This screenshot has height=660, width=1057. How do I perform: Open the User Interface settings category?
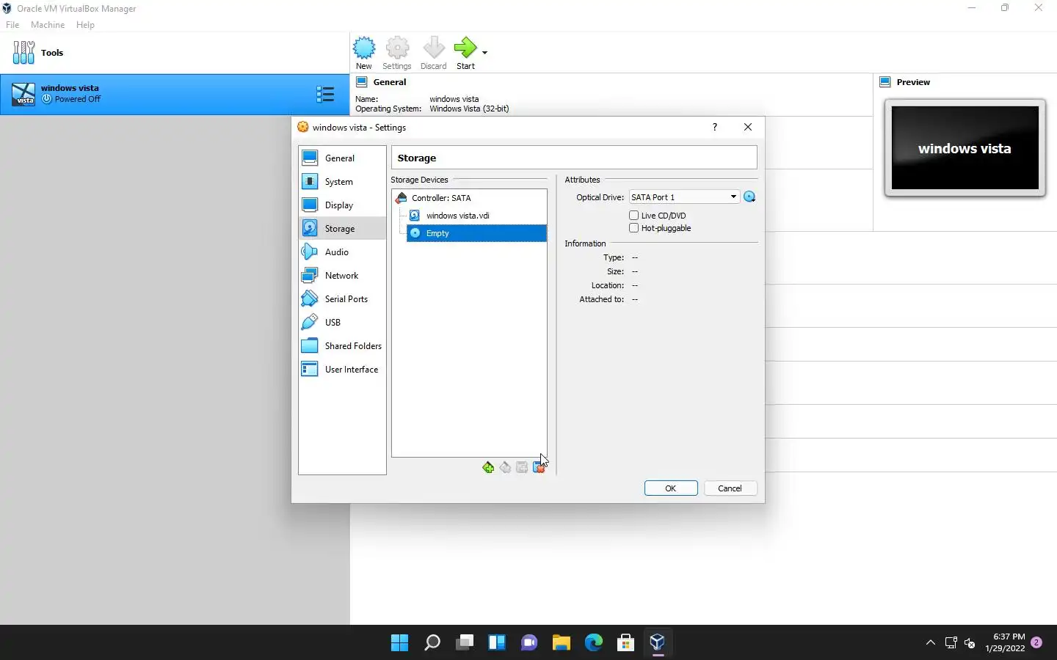click(342, 370)
